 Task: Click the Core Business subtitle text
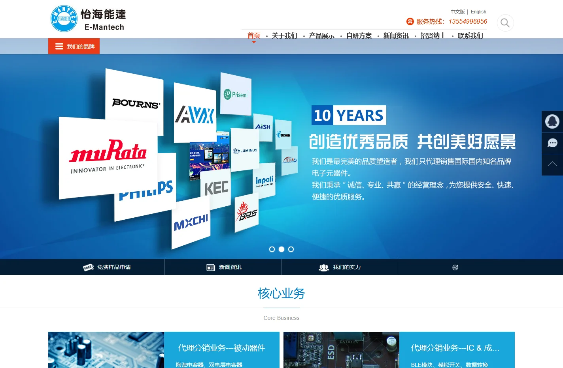coord(281,318)
